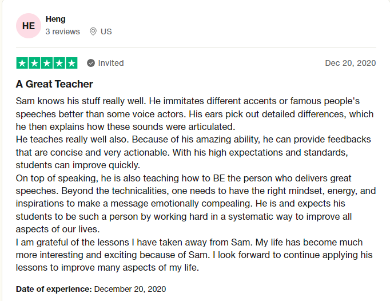Screen dimensions: 390x301
Task: Click the third green rating star
Action: (47, 63)
